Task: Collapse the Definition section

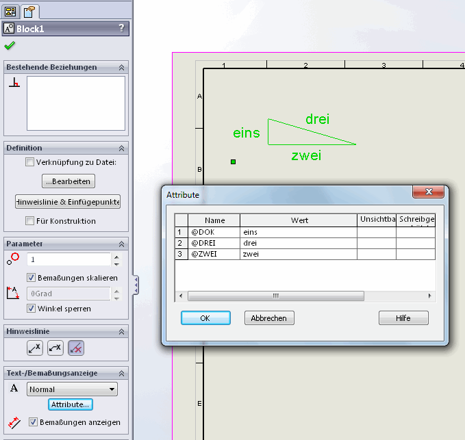Action: click(122, 148)
